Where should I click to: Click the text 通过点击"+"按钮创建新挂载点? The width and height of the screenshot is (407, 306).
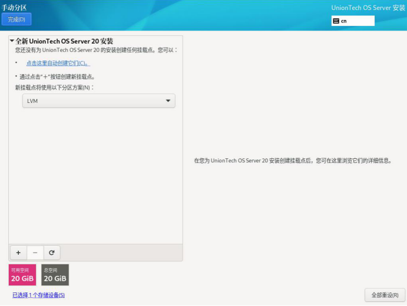pyautogui.click(x=57, y=76)
